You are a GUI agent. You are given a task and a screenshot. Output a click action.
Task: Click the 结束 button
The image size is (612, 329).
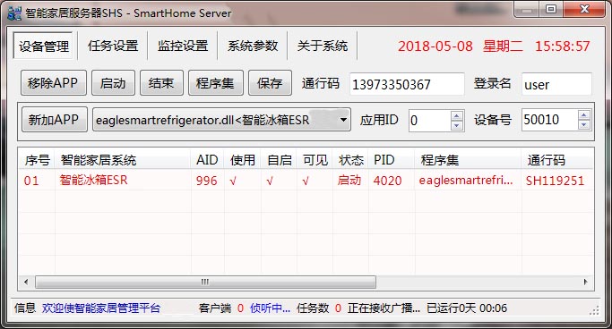[x=161, y=83]
